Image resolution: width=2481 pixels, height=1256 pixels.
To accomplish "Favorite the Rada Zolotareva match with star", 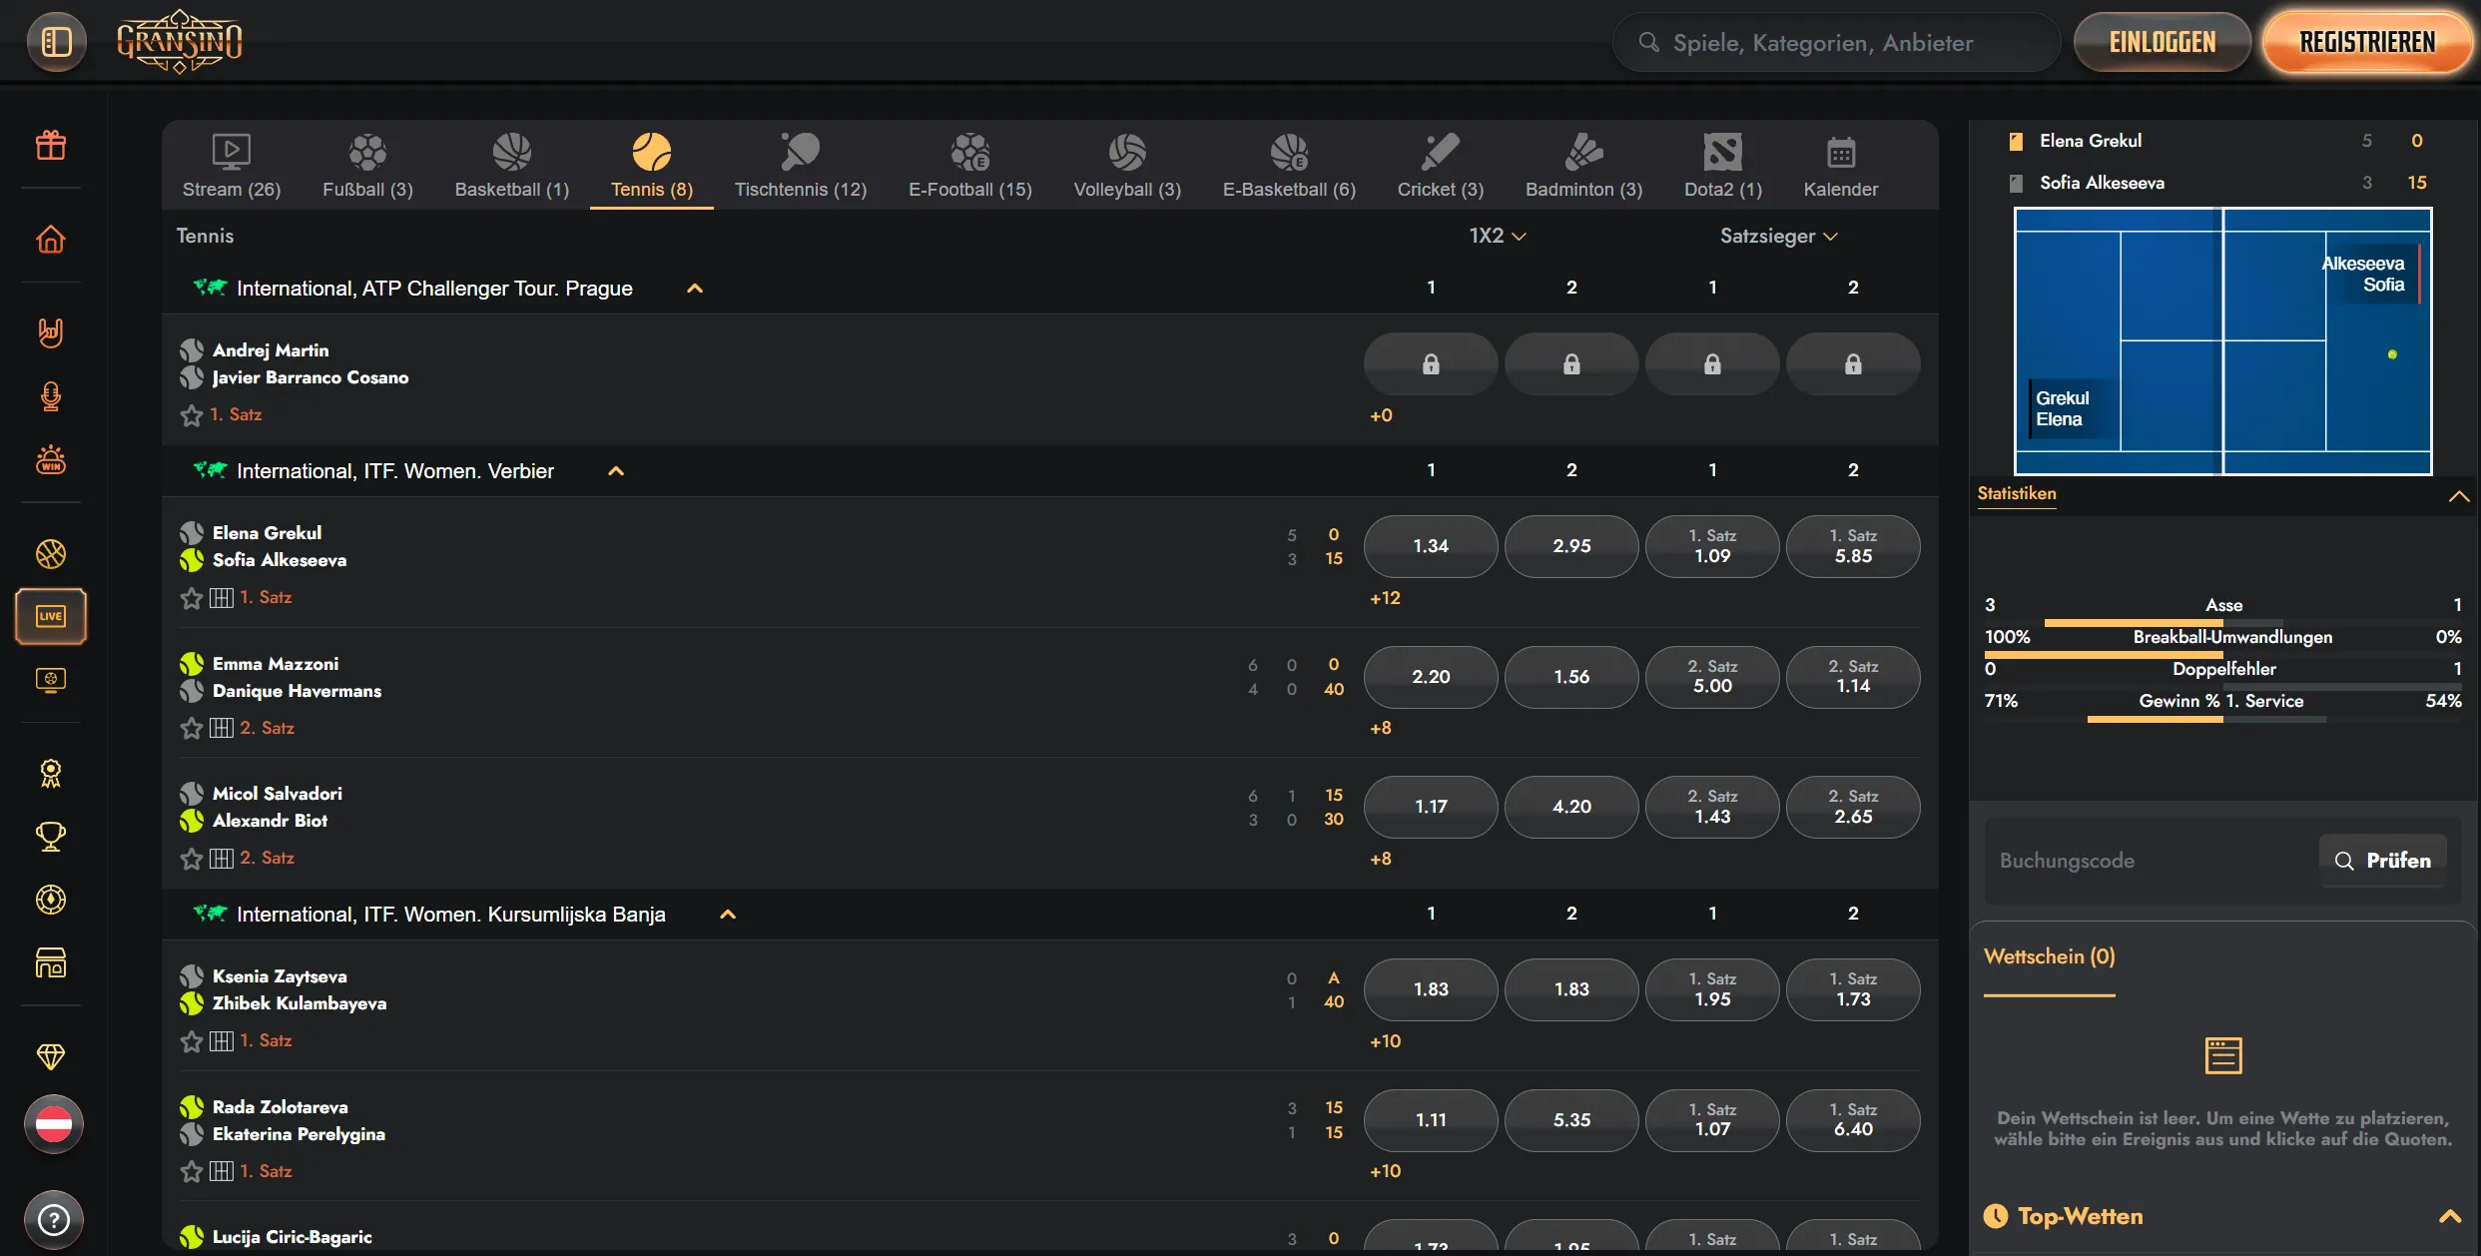I will [192, 1171].
